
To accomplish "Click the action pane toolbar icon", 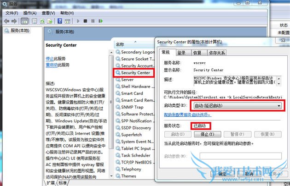I will point(68,21).
